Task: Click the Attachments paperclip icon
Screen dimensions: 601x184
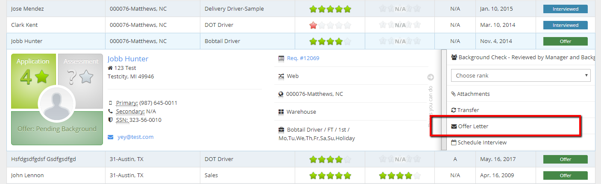Action: 454,94
